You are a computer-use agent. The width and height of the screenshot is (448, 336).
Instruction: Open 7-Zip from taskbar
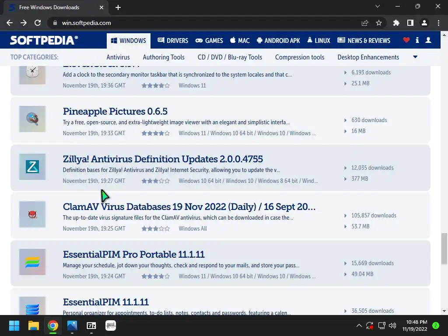[91, 325]
